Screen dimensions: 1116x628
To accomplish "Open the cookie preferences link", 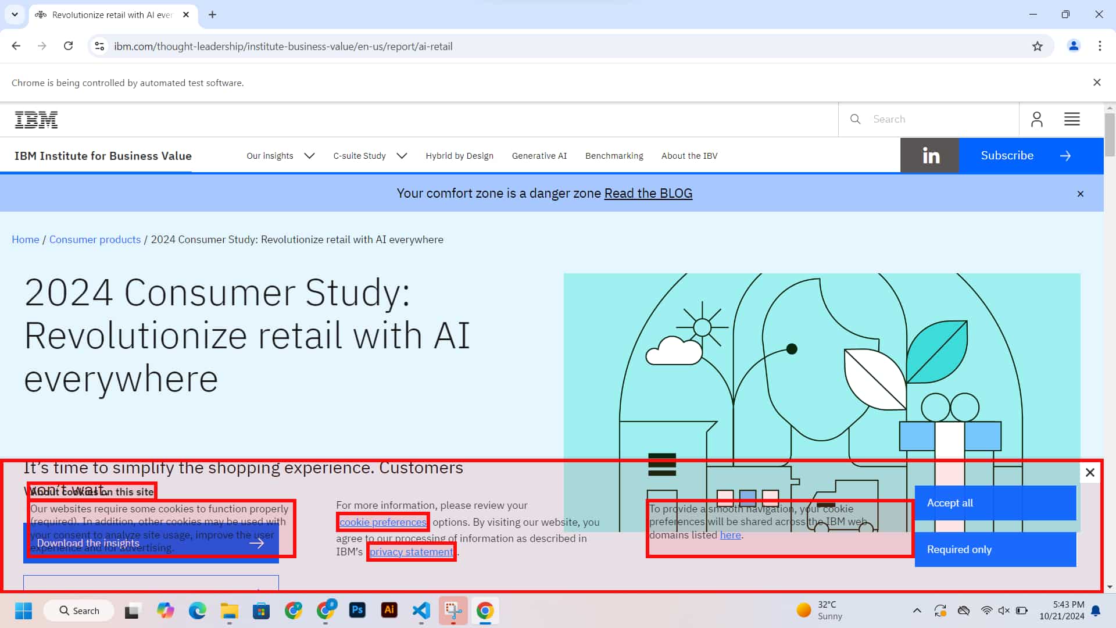I will 382,522.
